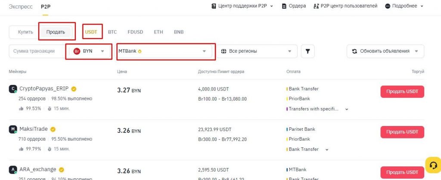
Task: Switch to the Продать toggle
Action: tap(56, 32)
